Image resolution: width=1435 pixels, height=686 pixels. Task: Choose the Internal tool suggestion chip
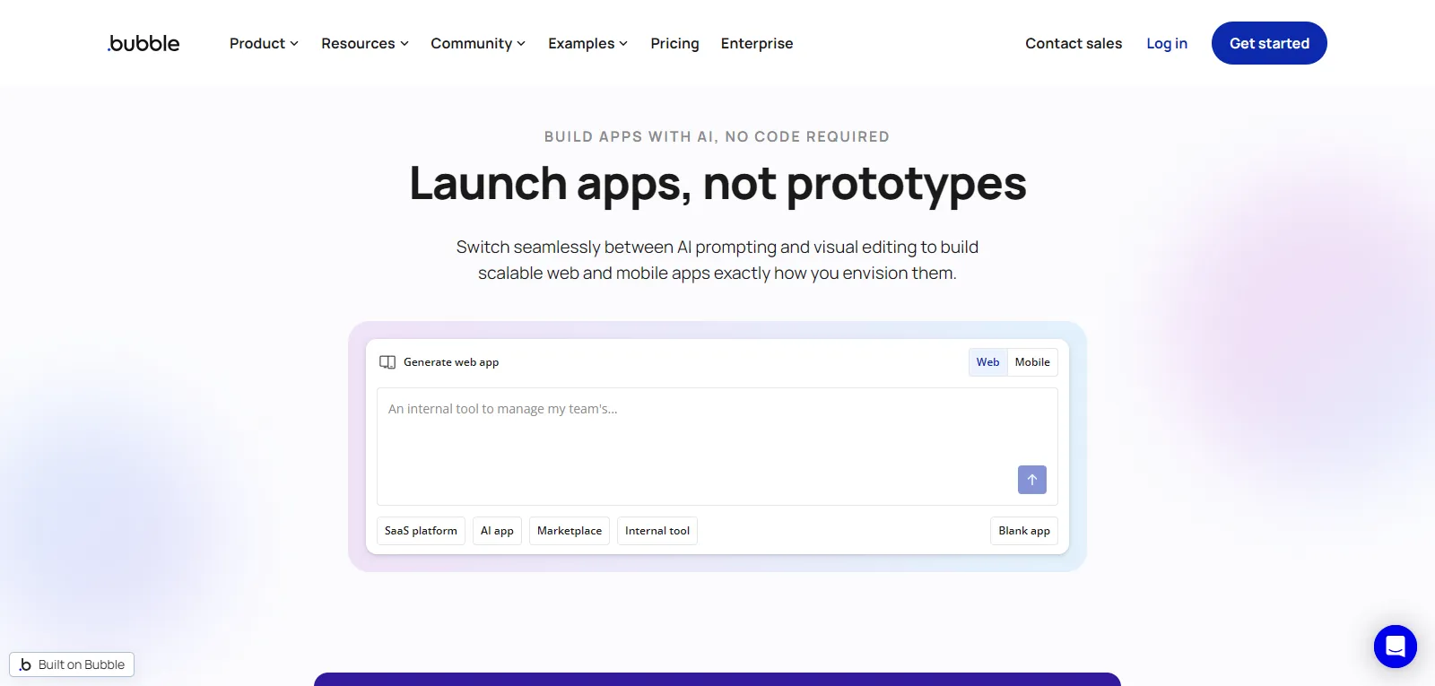point(657,531)
